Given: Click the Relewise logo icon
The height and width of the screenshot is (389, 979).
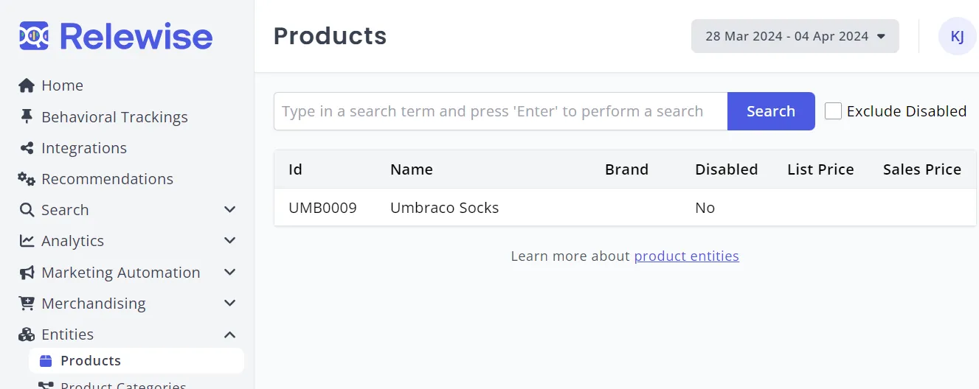Looking at the screenshot, I should tap(34, 36).
